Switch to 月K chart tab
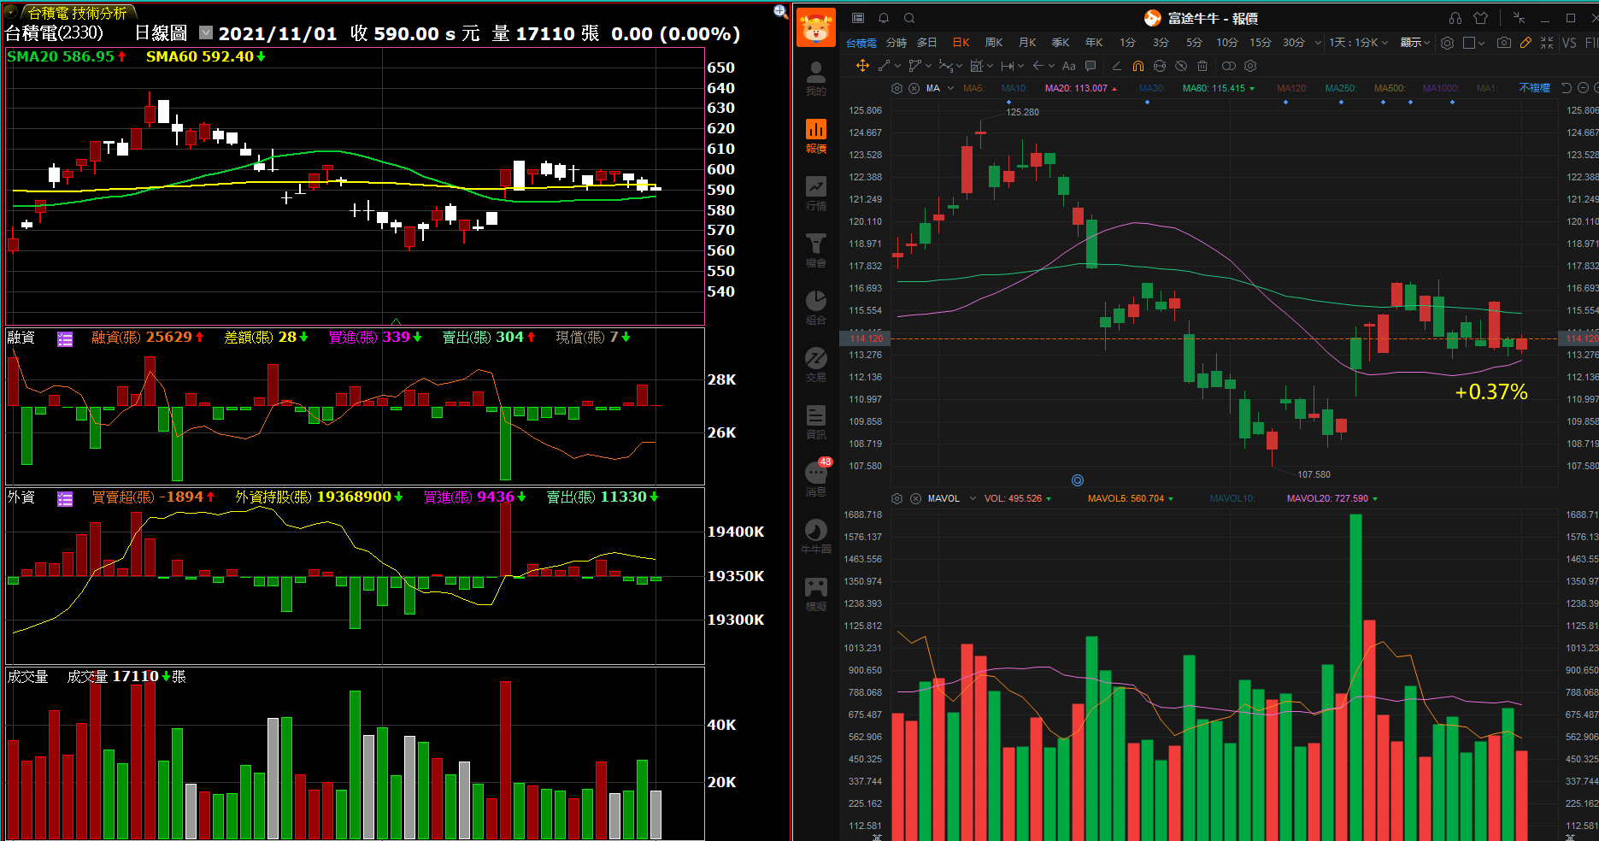This screenshot has width=1599, height=841. pos(1027,43)
